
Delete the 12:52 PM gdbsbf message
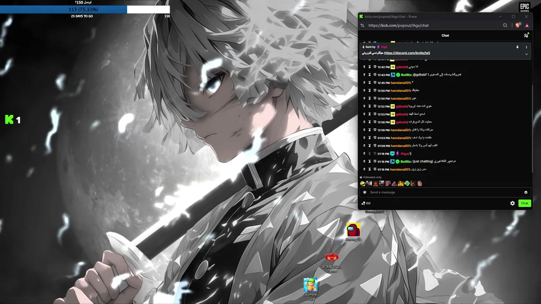click(364, 106)
